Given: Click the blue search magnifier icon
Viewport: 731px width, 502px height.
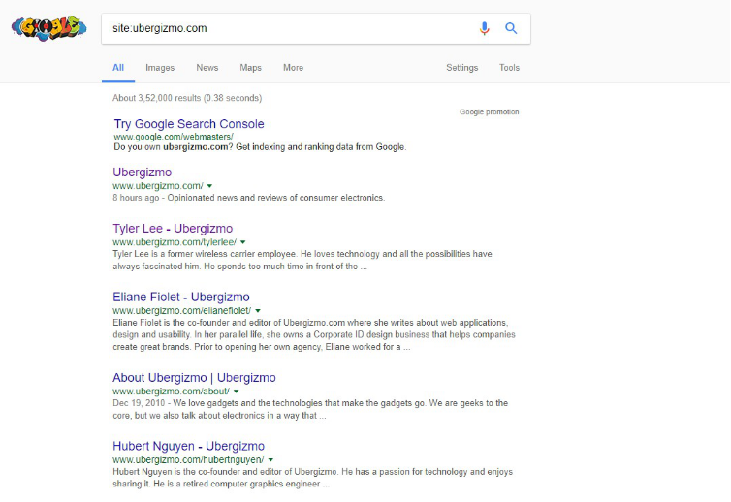Looking at the screenshot, I should coord(511,28).
